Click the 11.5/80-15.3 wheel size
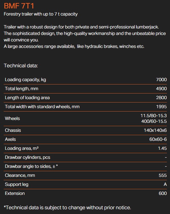Image resolution: width=170 pixels, height=214 pixels. [x=154, y=116]
